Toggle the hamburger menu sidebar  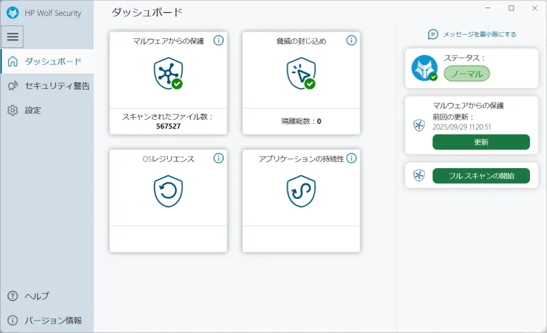[12, 36]
